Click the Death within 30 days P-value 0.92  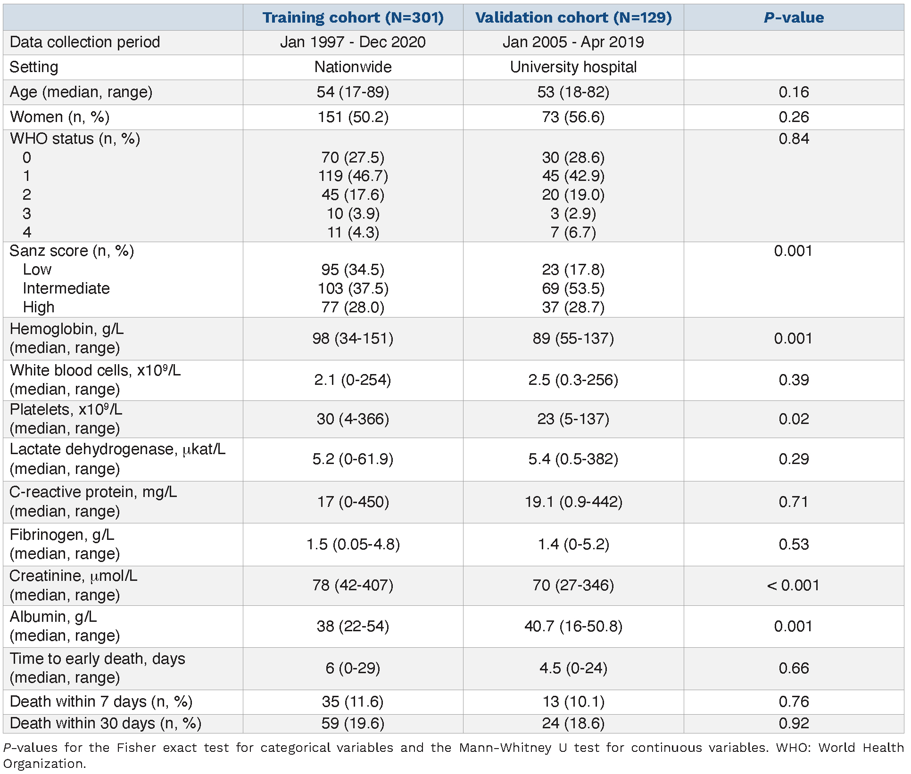[794, 723]
